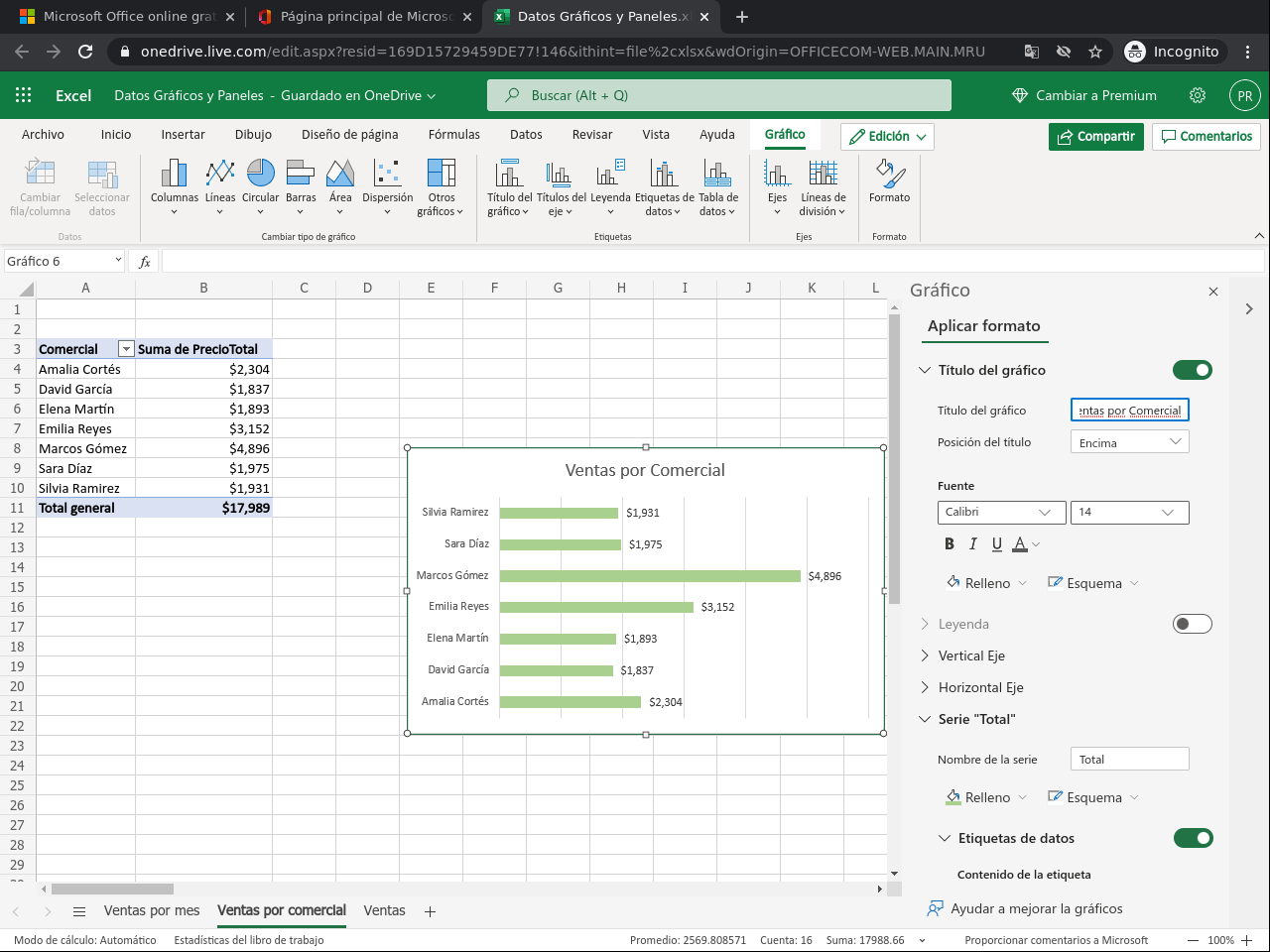
Task: Open the Posición del título dropdown
Action: pos(1129,442)
